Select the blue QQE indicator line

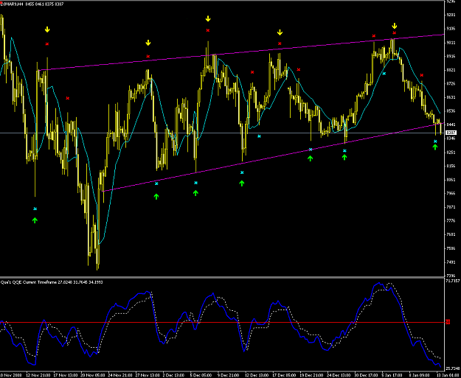[221, 324]
